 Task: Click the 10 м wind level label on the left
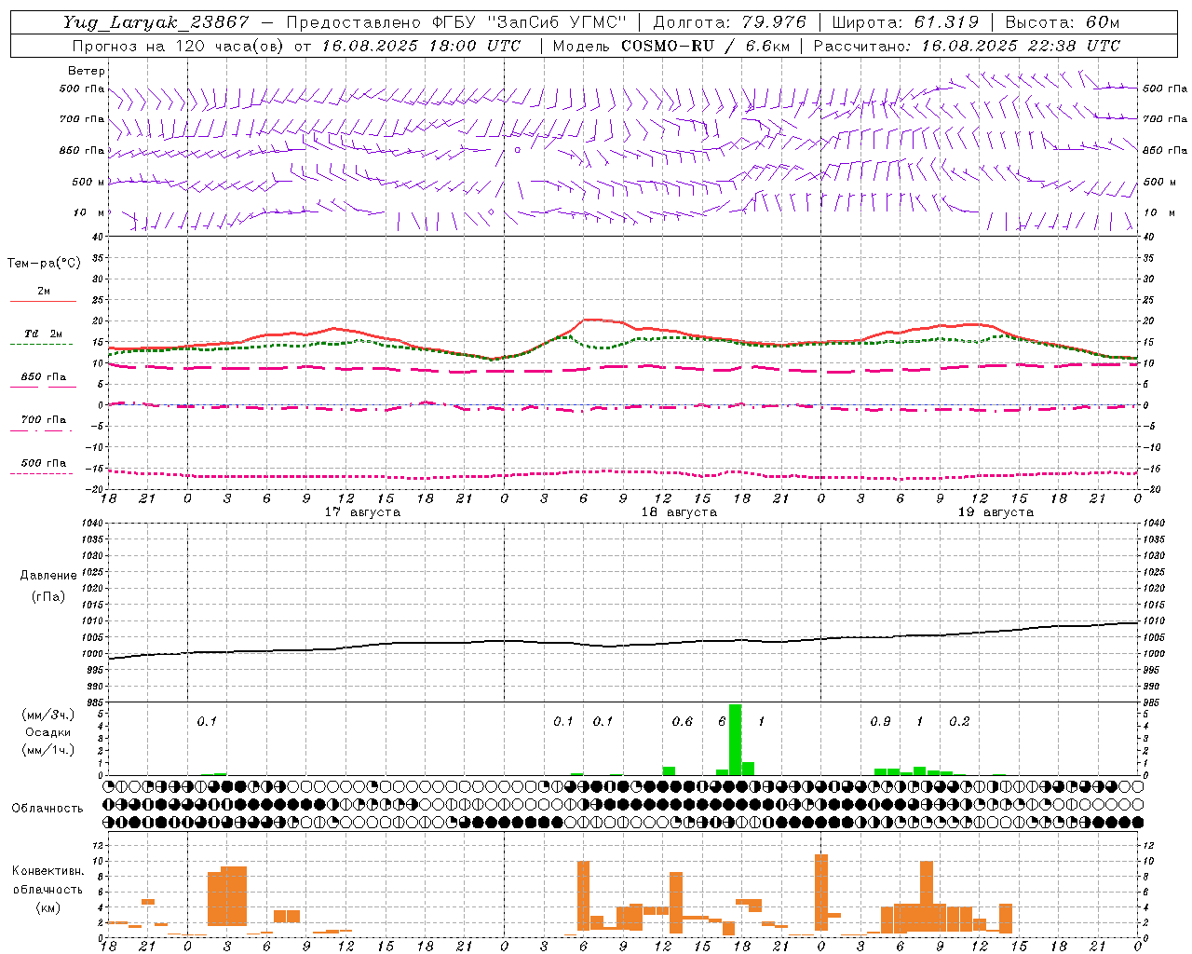tap(88, 212)
